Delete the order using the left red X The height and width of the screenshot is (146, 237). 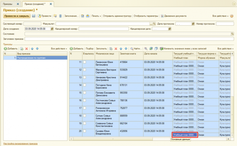(27, 49)
